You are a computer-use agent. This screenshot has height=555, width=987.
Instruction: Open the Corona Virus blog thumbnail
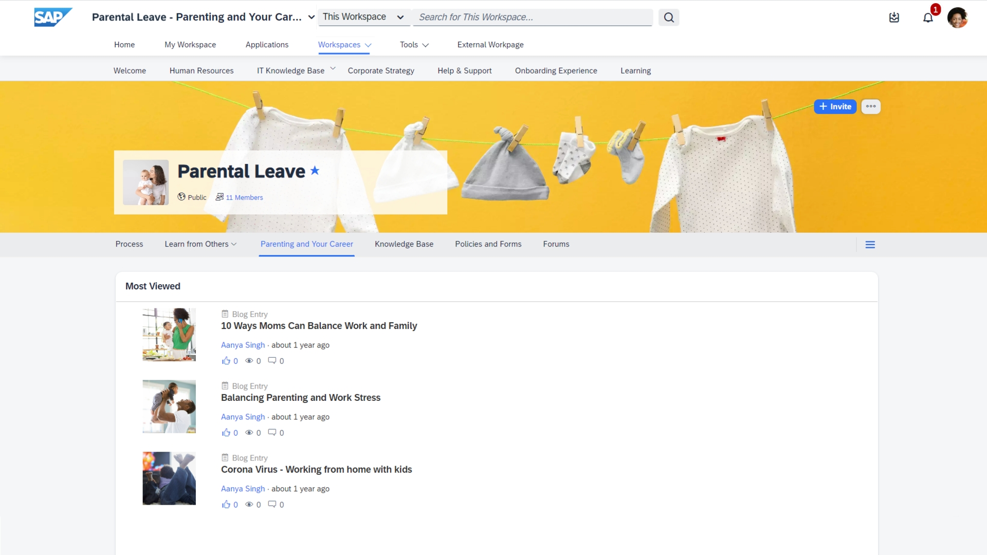point(169,478)
